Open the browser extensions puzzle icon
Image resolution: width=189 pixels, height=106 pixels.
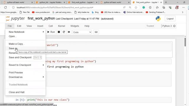point(150,7)
